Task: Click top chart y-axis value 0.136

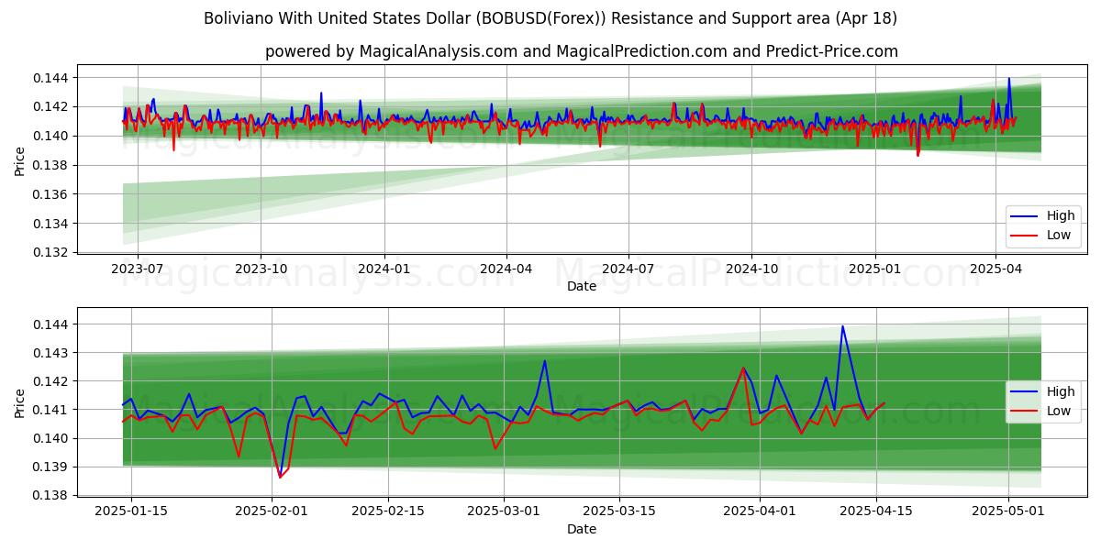Action: (51, 194)
